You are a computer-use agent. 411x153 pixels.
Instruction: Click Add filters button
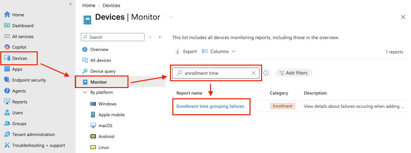tap(294, 73)
